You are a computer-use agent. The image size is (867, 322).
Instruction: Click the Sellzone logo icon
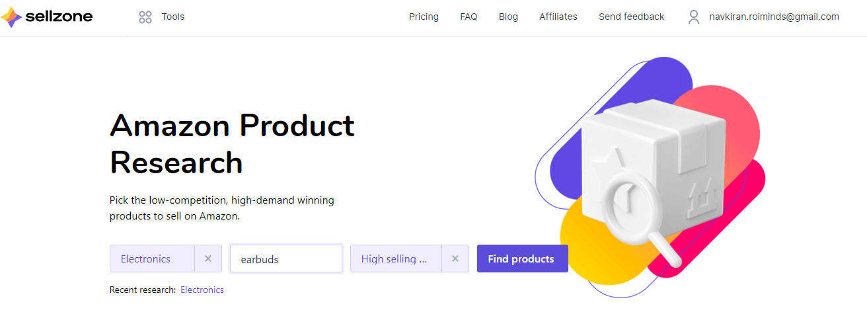[x=11, y=17]
